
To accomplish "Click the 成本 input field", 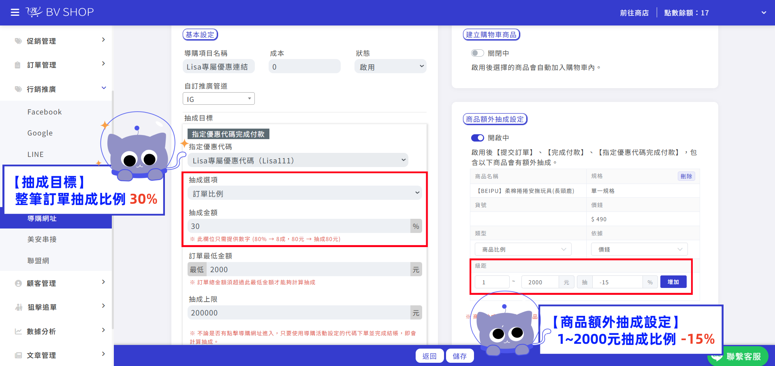I will click(x=305, y=66).
